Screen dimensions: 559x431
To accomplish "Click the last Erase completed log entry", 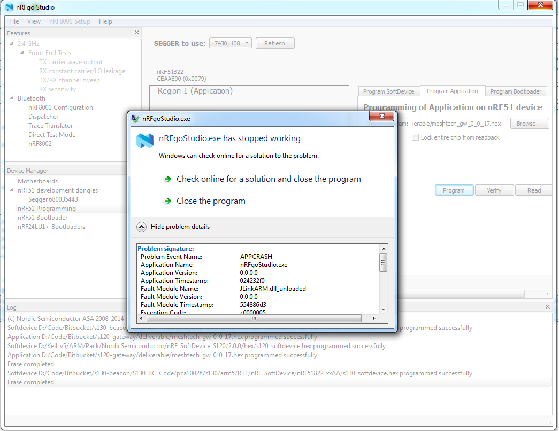I will pyautogui.click(x=30, y=382).
